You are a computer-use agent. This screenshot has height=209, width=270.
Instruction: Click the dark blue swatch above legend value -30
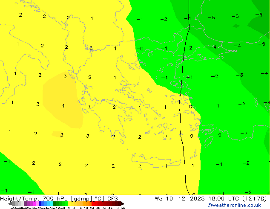(40, 203)
